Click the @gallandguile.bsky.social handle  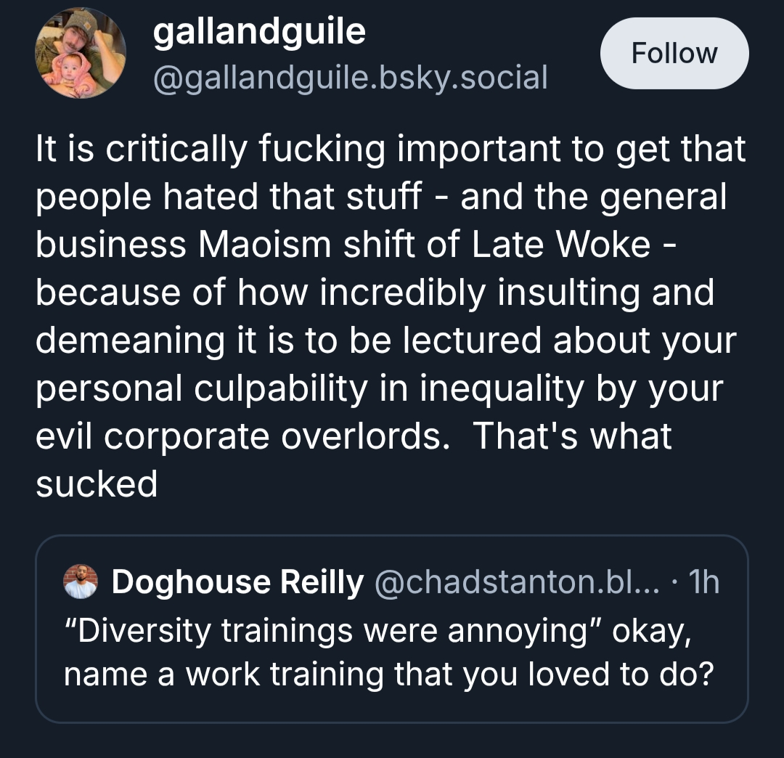coord(350,77)
